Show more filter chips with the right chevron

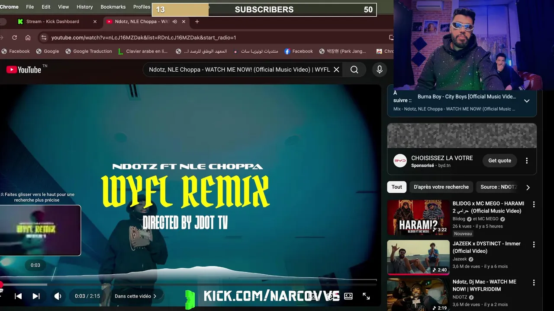(528, 187)
